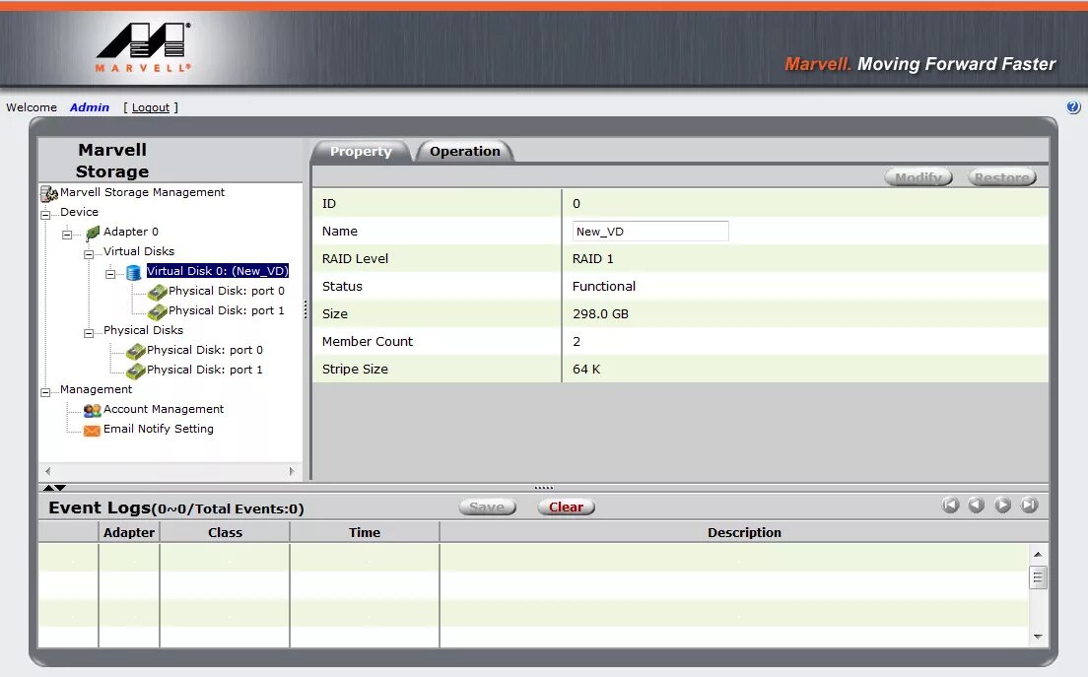Click the Logout link
Image resolution: width=1088 pixels, height=677 pixels.
[151, 107]
